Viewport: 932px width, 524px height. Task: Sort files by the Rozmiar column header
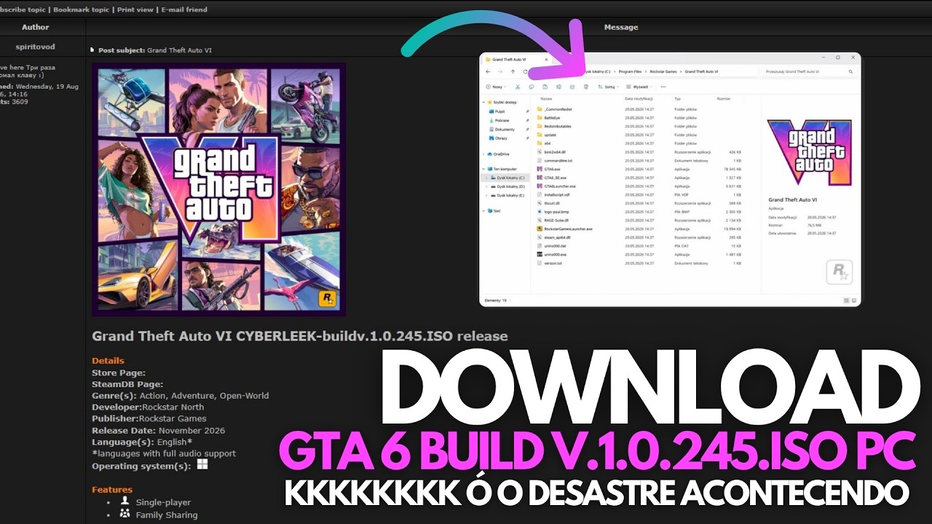(724, 98)
